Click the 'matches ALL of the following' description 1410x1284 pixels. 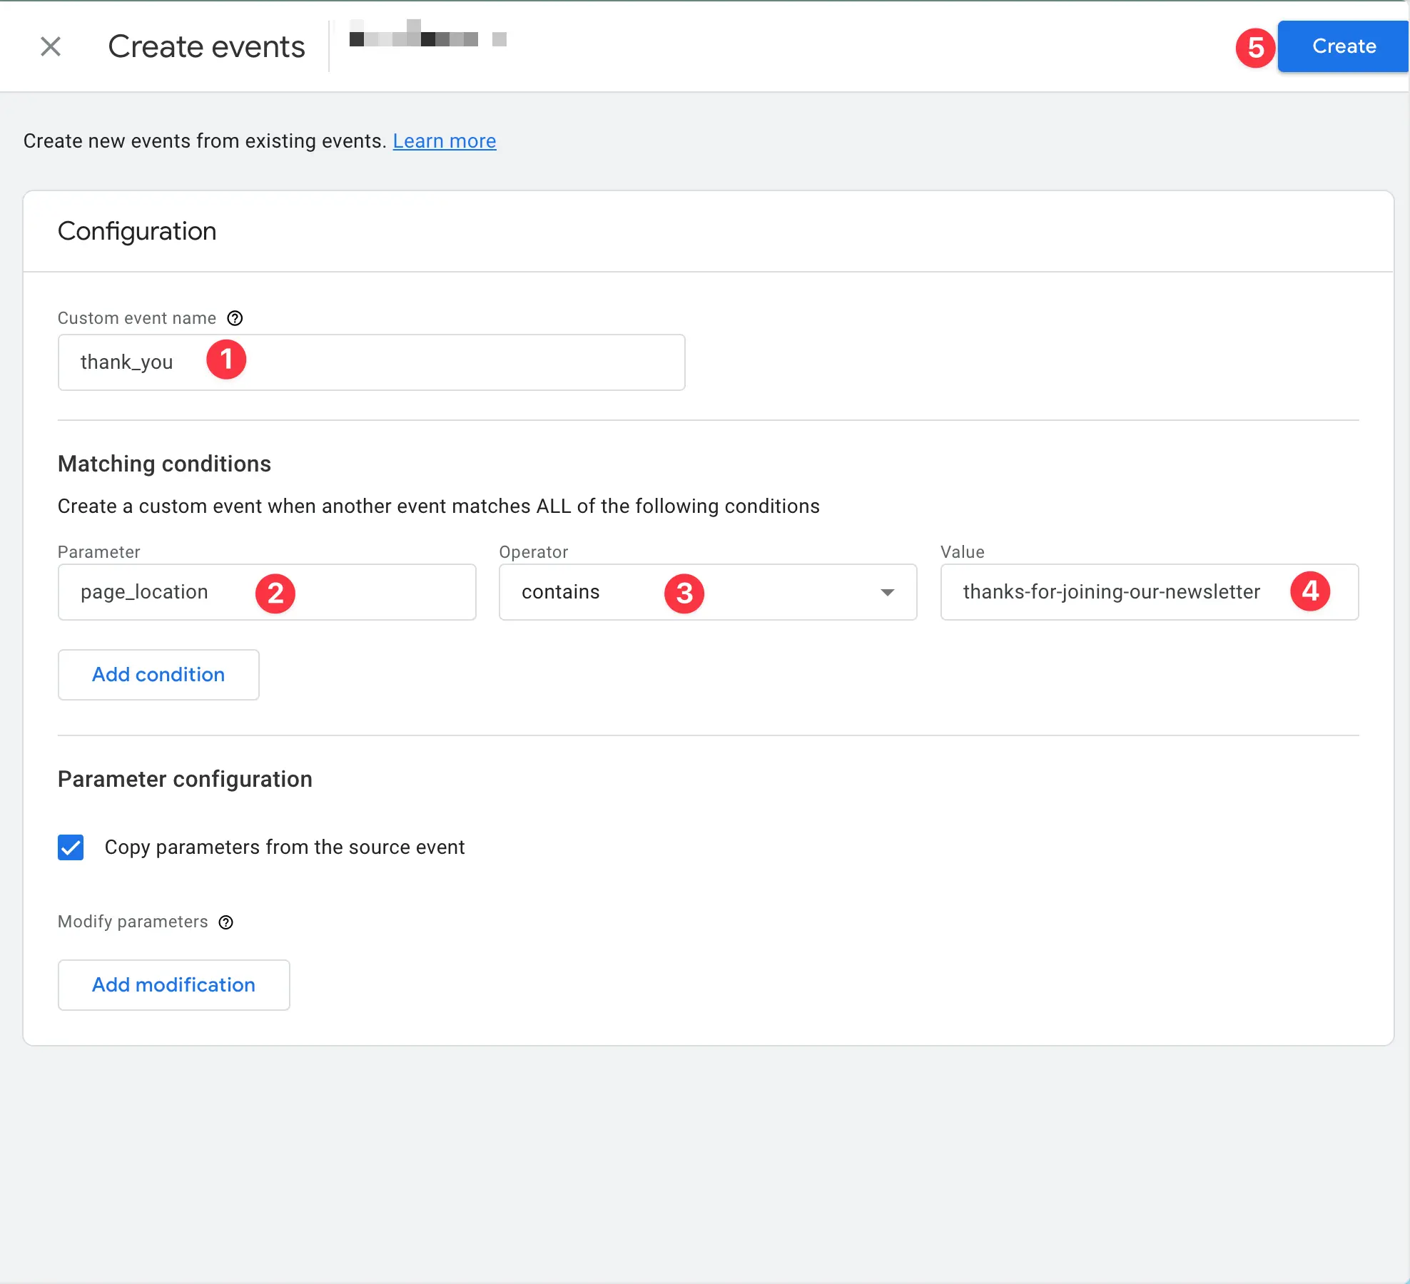(438, 506)
